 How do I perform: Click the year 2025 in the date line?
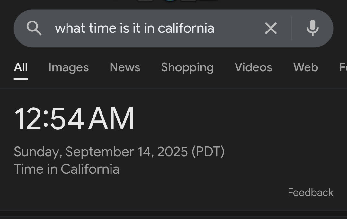[173, 152]
